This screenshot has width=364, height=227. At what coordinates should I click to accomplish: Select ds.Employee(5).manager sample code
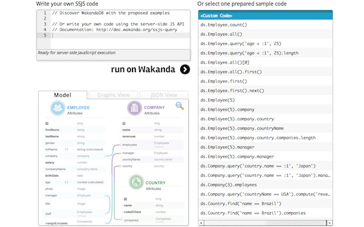pyautogui.click(x=266, y=148)
